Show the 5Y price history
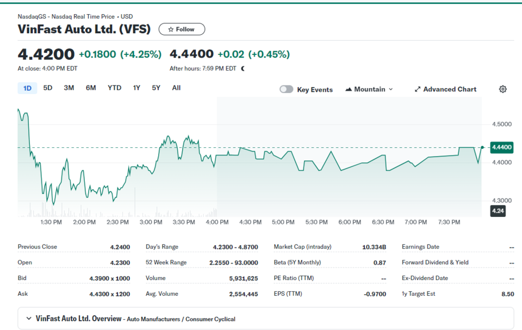Screen dimensions: 522x330 point(156,88)
